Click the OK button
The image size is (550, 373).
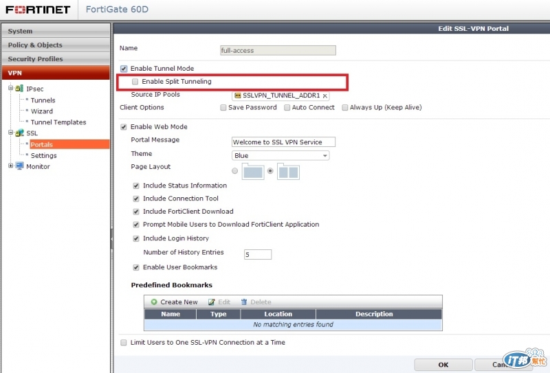(443, 365)
